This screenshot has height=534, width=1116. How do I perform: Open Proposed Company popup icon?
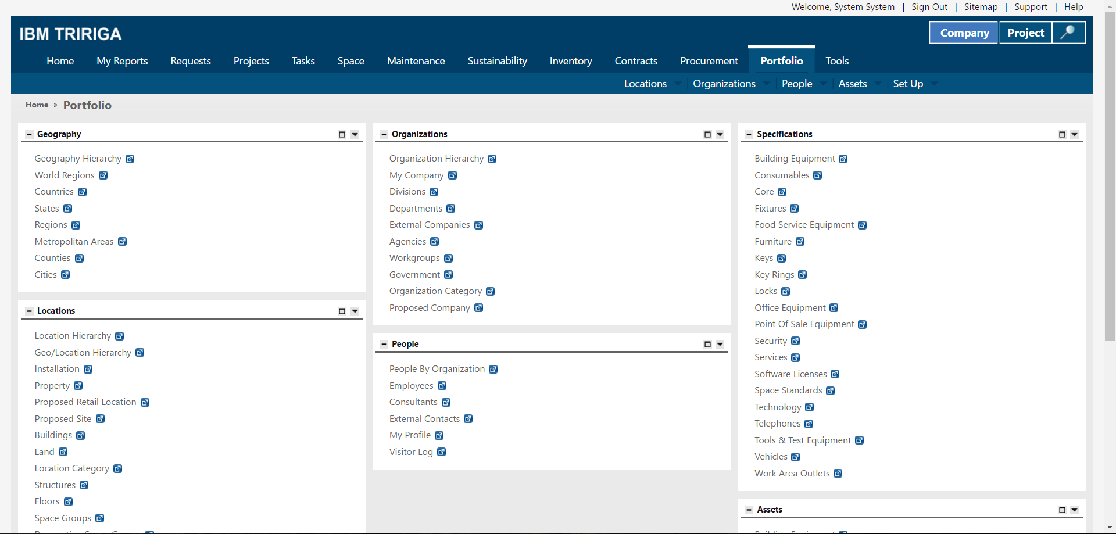(x=479, y=308)
